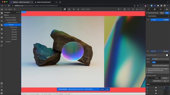Select the tablet breakpoint
Viewport: 170px width, 95px height.
tap(69, 9)
